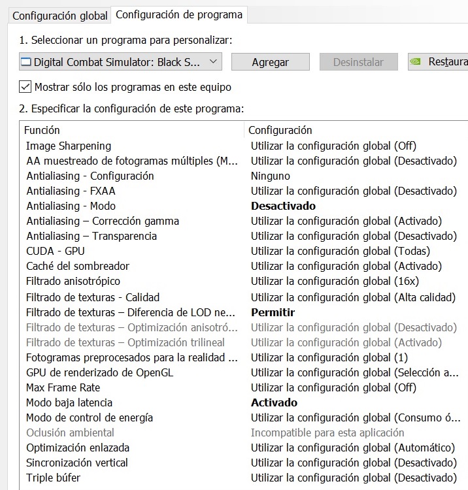Click the global (1) preprocessed frames value

pos(329,357)
